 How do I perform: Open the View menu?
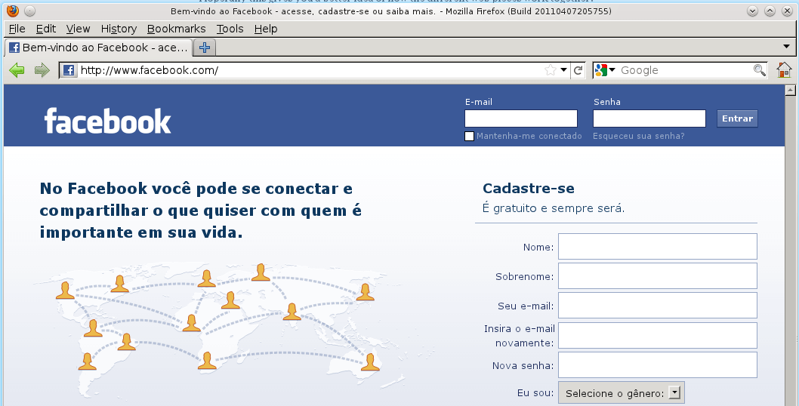point(78,29)
